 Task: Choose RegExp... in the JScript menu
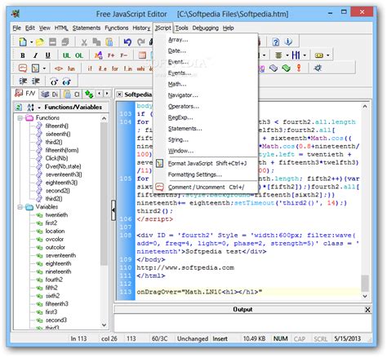(x=180, y=117)
